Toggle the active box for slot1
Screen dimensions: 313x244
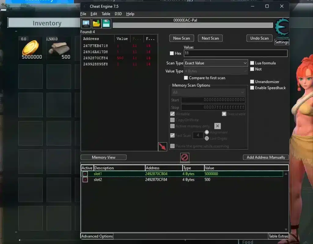coord(85,174)
